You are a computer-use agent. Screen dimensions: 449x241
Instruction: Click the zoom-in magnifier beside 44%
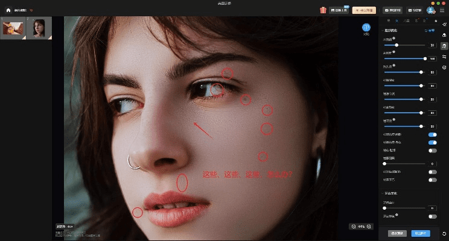pyautogui.click(x=369, y=227)
